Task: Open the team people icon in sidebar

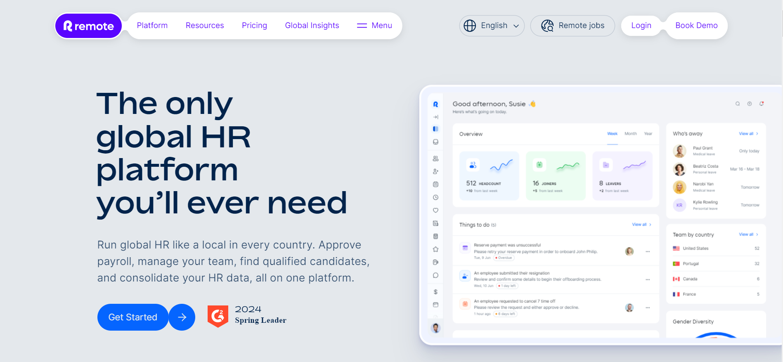Action: [x=435, y=159]
